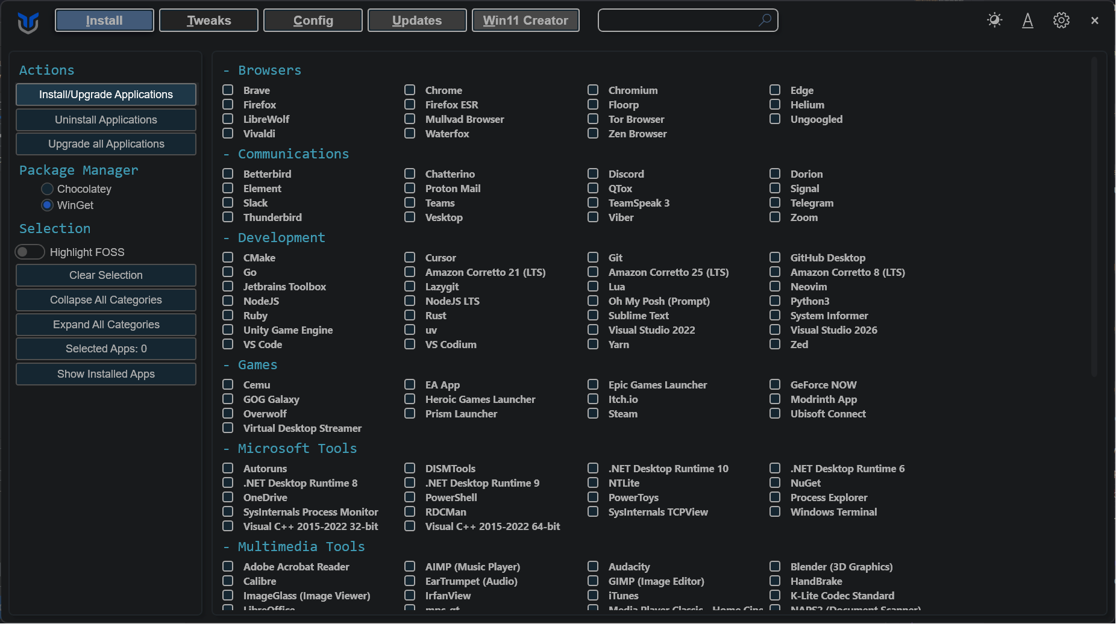Check the GIMP (Image Editor) checkbox
Image resolution: width=1116 pixels, height=624 pixels.
click(593, 581)
